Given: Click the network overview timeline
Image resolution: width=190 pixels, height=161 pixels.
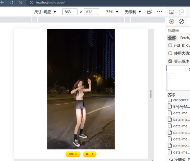Looking at the screenshot, I should [178, 78].
